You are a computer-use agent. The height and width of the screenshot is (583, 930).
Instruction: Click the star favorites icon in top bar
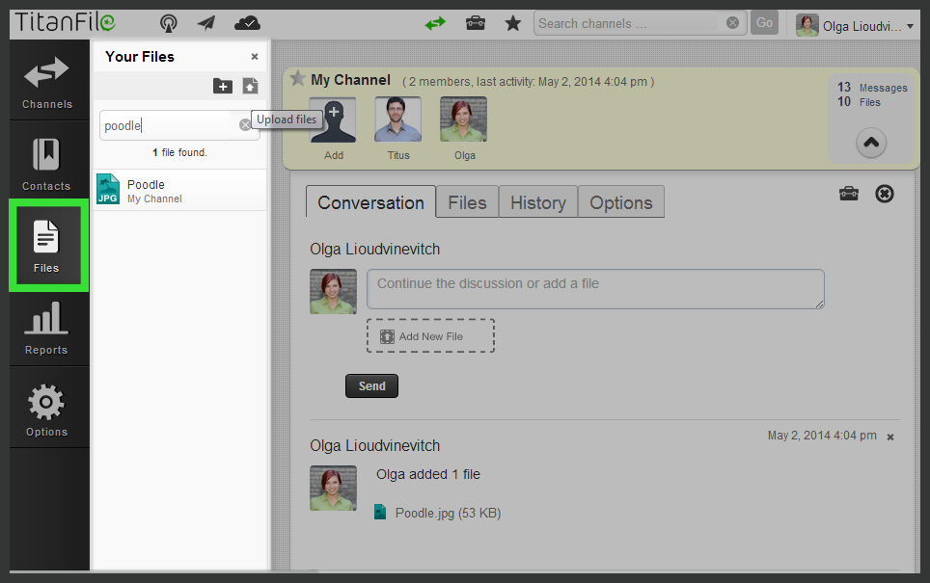[x=512, y=23]
